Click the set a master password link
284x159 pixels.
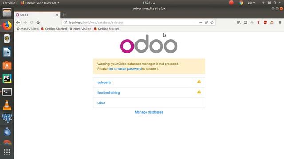click(x=125, y=69)
